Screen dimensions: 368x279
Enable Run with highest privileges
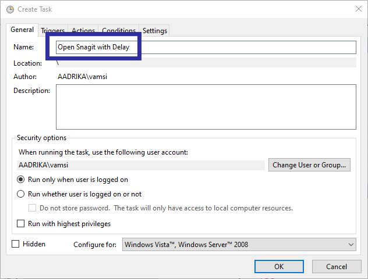point(21,224)
